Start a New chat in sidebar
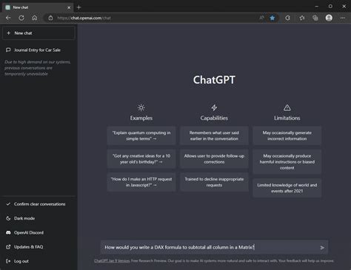This screenshot has width=351, height=270. click(39, 33)
